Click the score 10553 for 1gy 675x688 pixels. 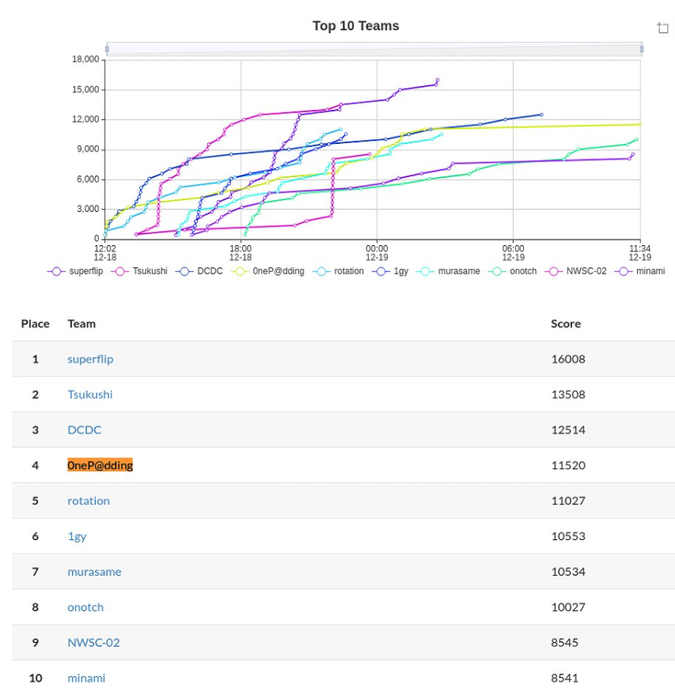[568, 536]
